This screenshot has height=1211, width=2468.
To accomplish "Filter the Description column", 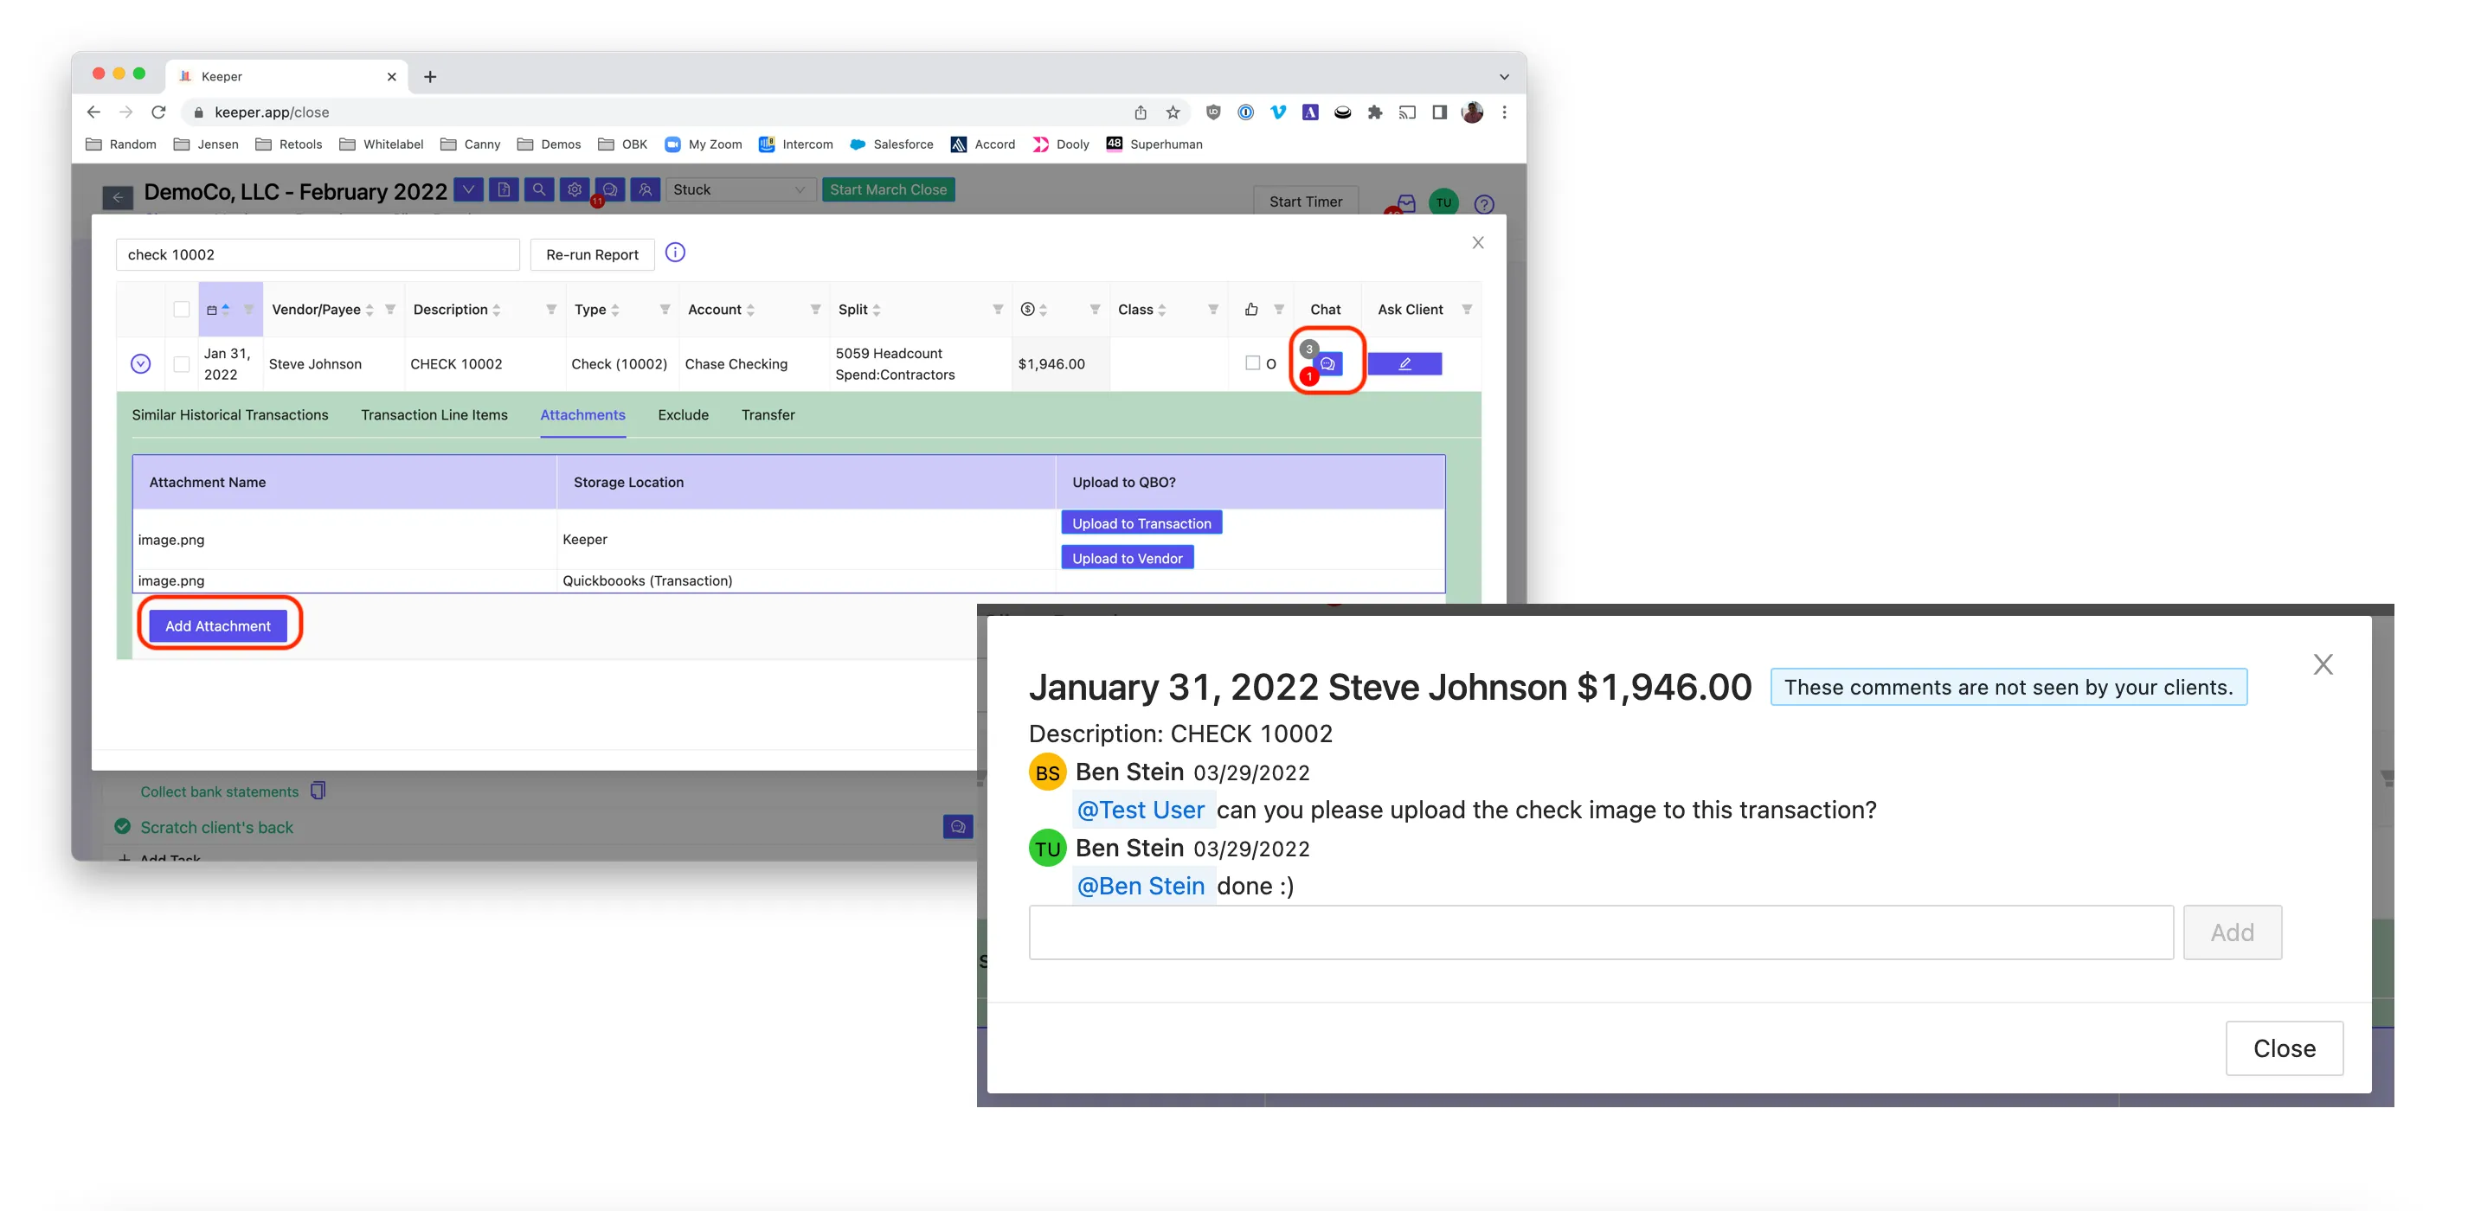I will [551, 309].
